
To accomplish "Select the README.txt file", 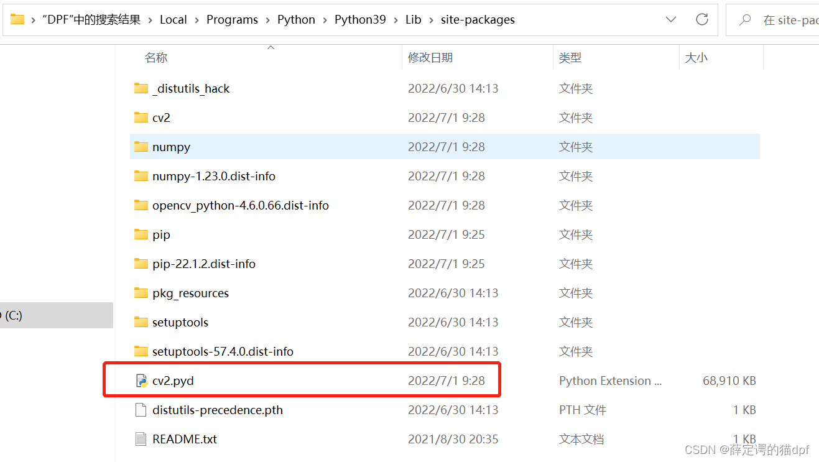I will 184,439.
